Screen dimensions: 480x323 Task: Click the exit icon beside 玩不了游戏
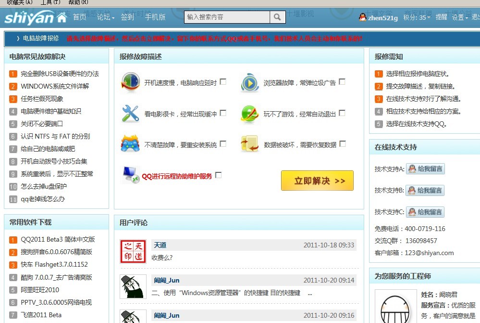249,113
